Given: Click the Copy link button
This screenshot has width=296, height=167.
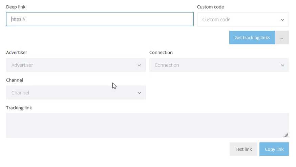Looking at the screenshot, I should 274,149.
